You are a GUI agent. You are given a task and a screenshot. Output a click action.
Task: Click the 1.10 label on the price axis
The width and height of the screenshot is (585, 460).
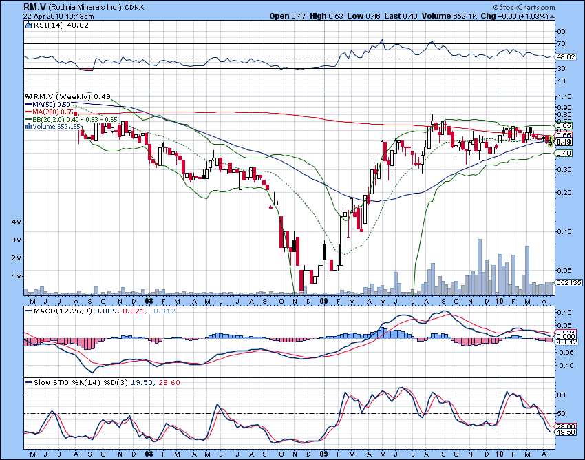coord(564,96)
